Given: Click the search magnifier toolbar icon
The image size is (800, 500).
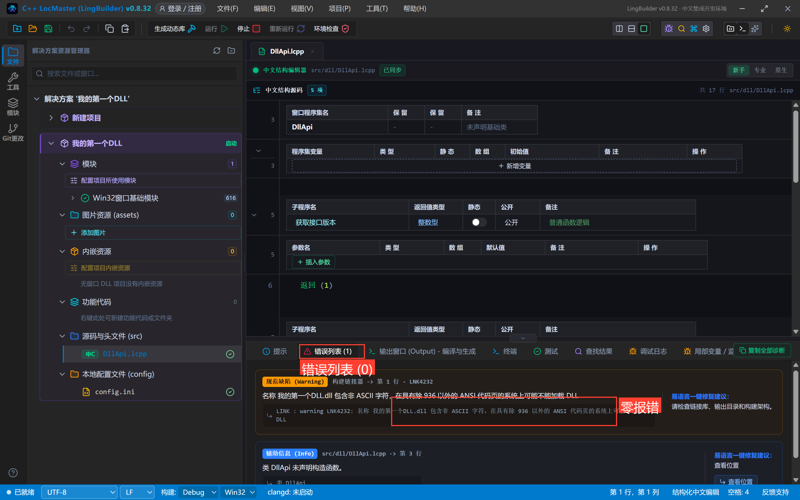Looking at the screenshot, I should coord(682,29).
